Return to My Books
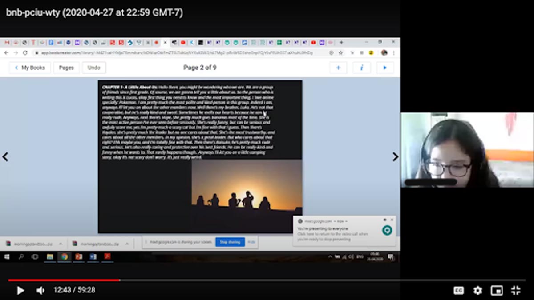534x300 pixels. tap(29, 68)
